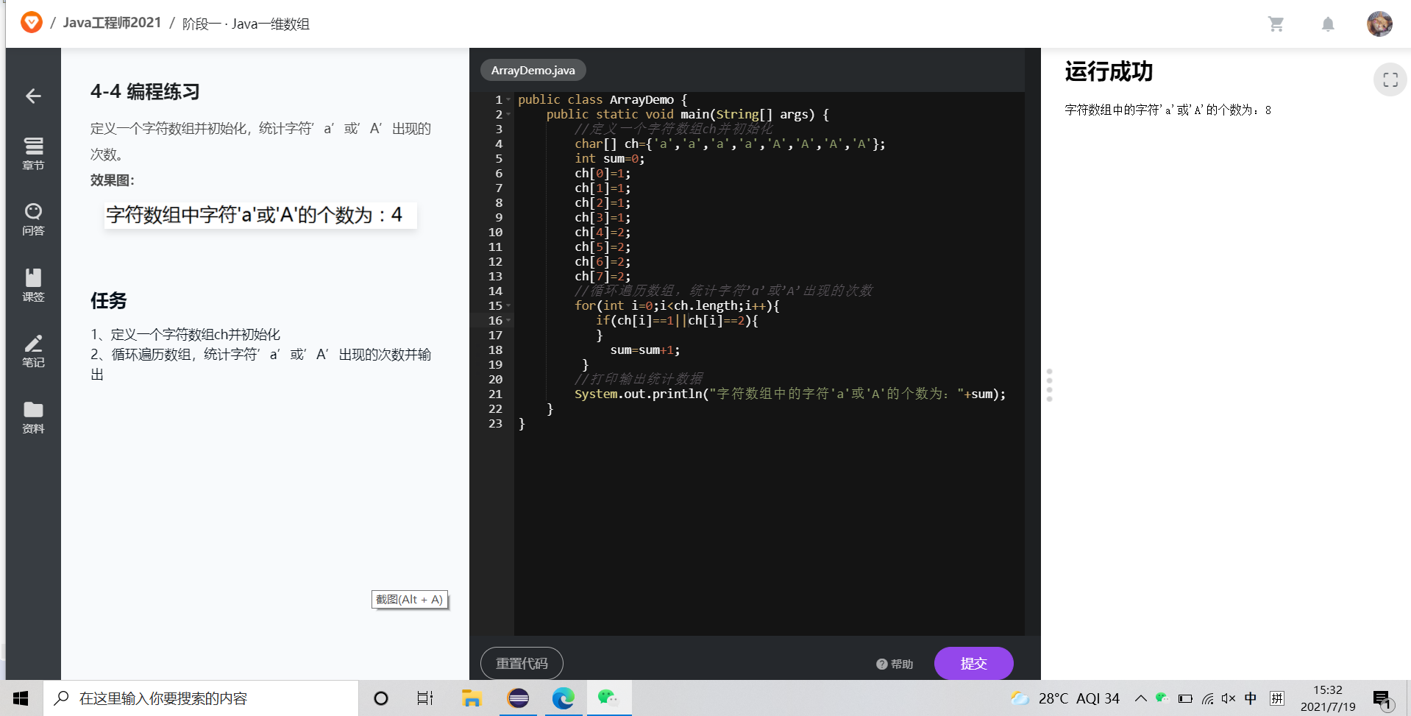Open the shopping cart
The height and width of the screenshot is (716, 1411).
1276,24
